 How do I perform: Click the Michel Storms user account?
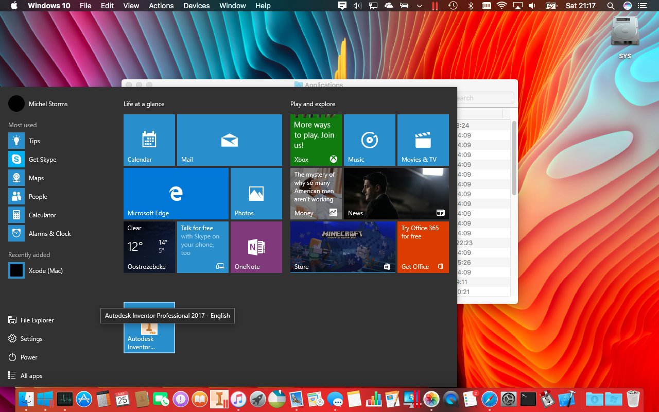(x=39, y=104)
